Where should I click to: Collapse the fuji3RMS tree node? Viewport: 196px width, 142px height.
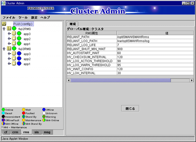pyautogui.click(x=4, y=49)
